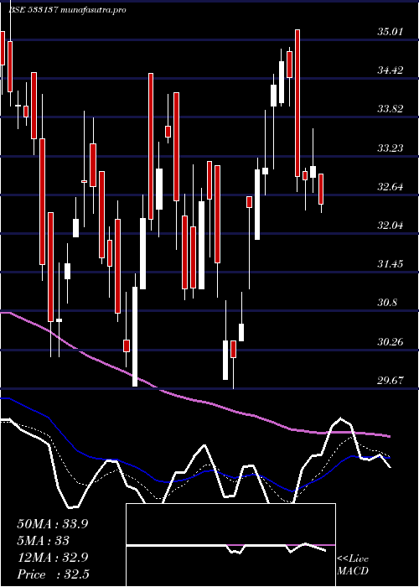The height and width of the screenshot is (587, 419).
Task: Click the 31.45 price axis label
Action: [x=391, y=264]
